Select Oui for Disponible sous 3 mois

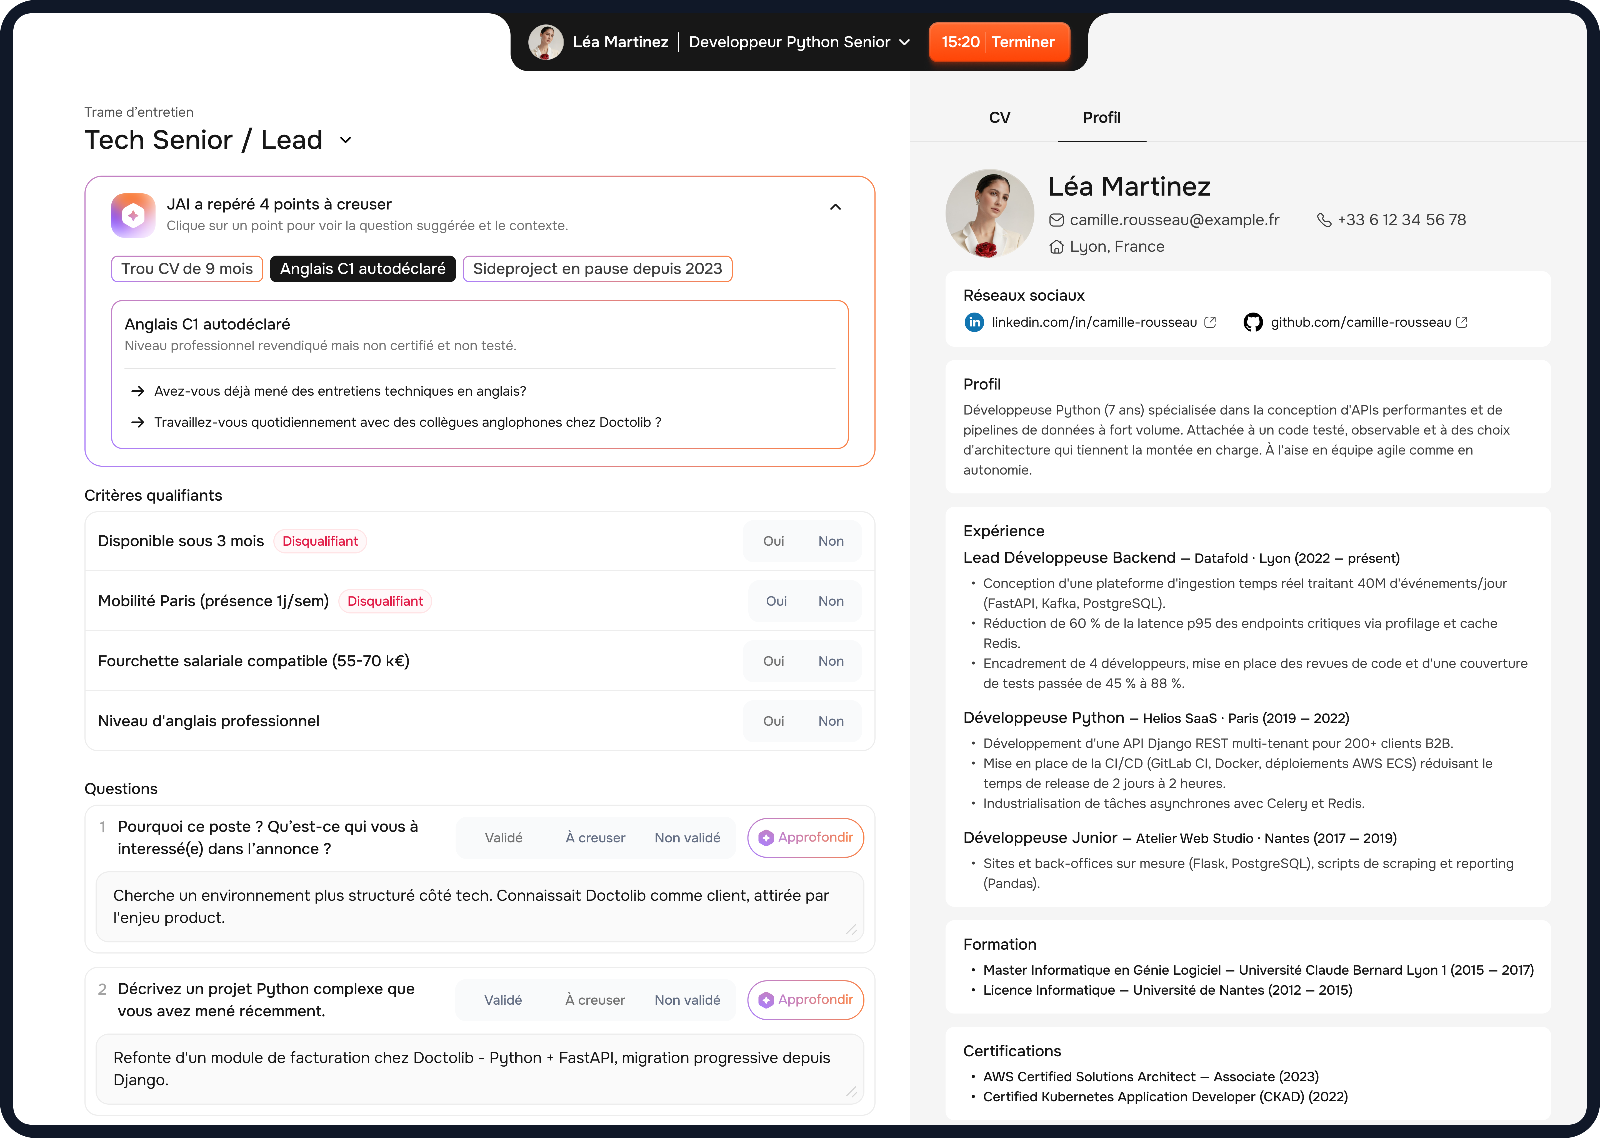(773, 541)
